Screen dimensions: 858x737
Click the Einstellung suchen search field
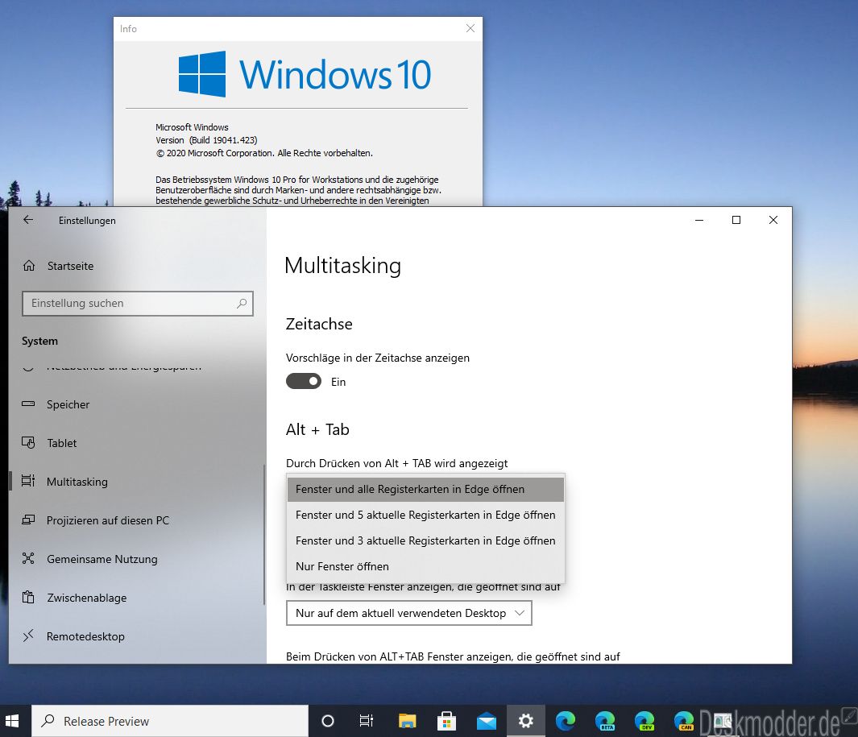click(x=137, y=303)
